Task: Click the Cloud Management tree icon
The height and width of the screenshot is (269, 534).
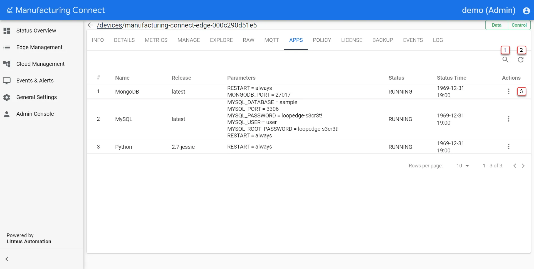Action: point(7,64)
